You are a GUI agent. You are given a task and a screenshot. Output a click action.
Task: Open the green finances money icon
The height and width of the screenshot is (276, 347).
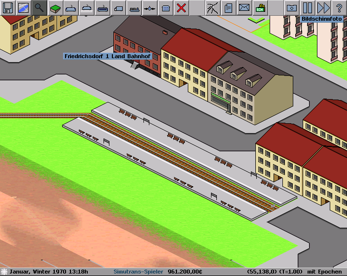pos(260,7)
